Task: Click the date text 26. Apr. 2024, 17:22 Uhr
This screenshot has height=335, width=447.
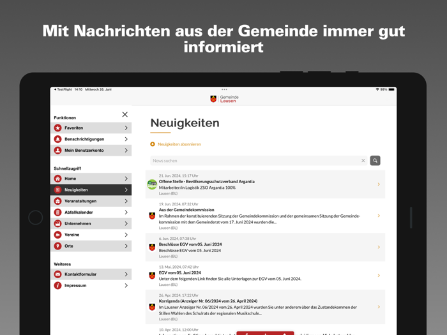Action: [x=178, y=295]
